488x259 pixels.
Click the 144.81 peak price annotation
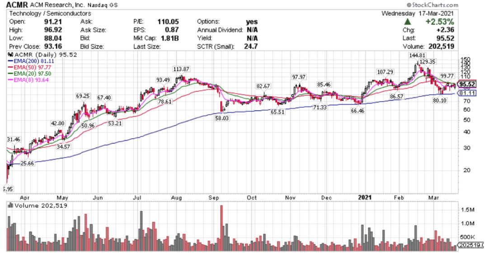click(x=417, y=55)
